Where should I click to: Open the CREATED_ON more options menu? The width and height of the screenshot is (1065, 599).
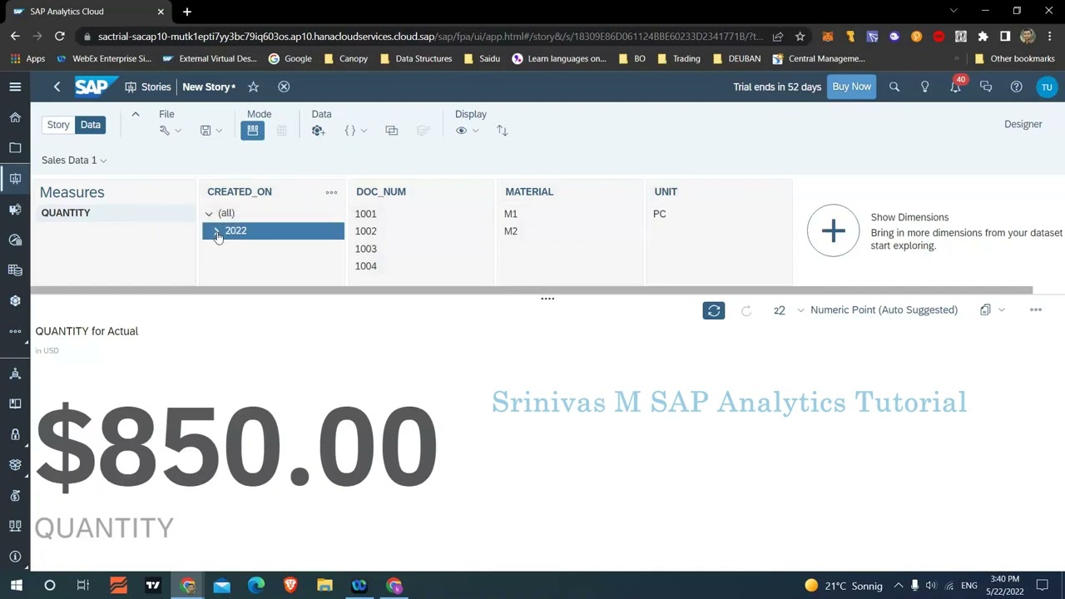pyautogui.click(x=331, y=192)
